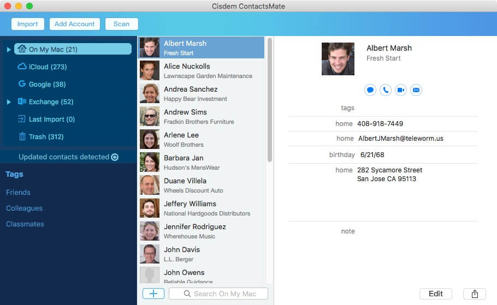Select Barbara Jan contact

click(x=202, y=162)
